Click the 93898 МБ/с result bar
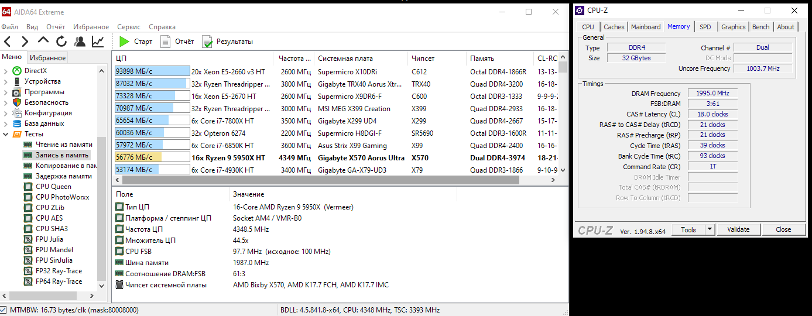This screenshot has height=316, width=812. point(152,71)
